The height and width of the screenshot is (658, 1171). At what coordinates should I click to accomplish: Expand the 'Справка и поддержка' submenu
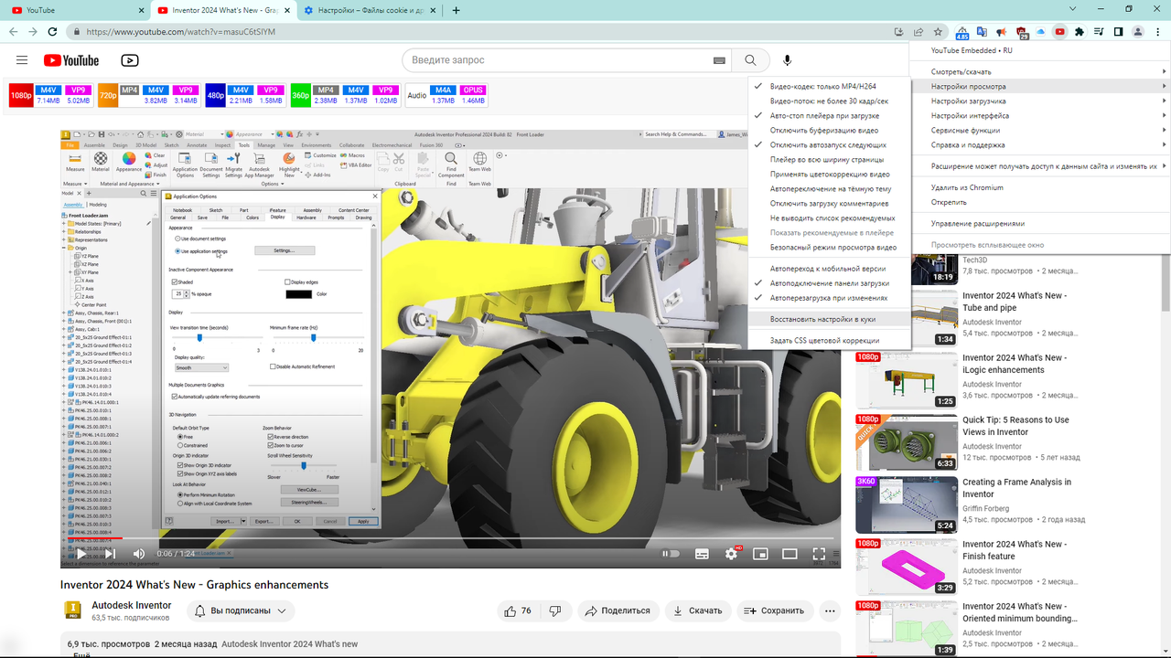click(1040, 145)
